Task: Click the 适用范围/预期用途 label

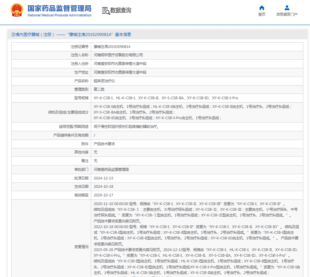Action: 73,127
